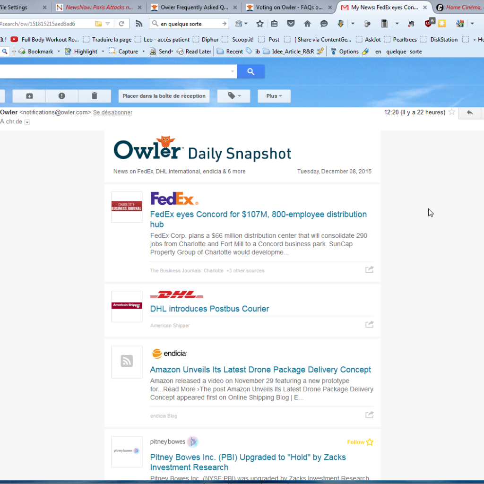Close the My News FedEx tab

(x=425, y=8)
